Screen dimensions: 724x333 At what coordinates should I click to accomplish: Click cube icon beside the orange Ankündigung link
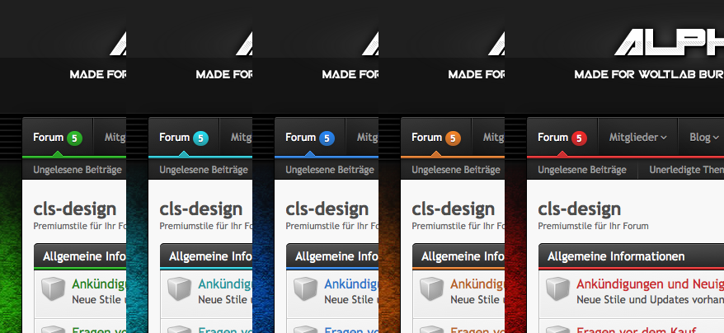point(432,290)
